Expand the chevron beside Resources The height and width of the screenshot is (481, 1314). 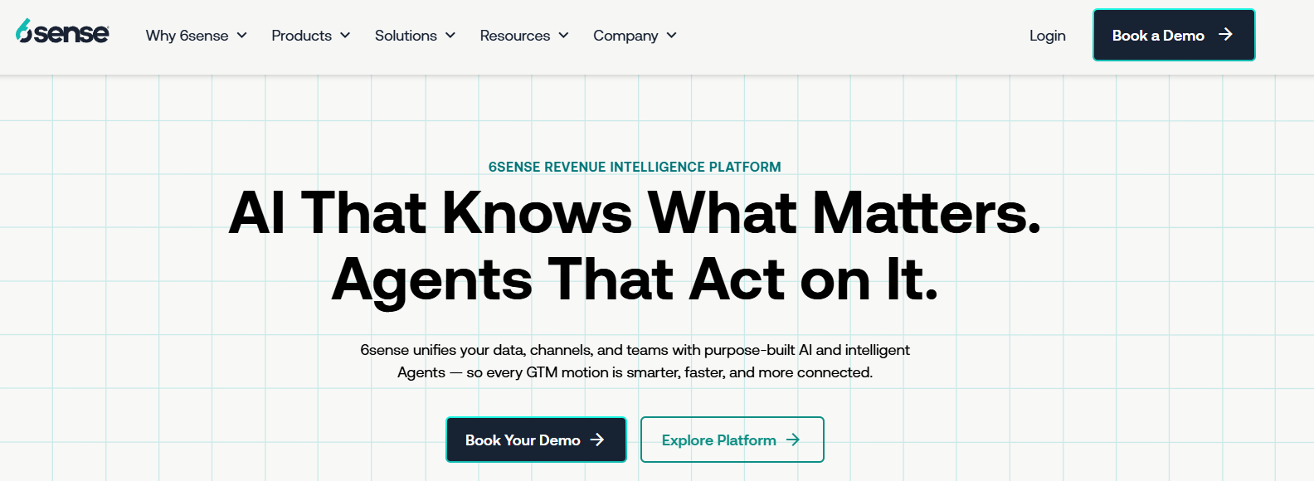point(563,36)
